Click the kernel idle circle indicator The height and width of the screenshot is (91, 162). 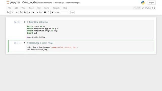155,8
